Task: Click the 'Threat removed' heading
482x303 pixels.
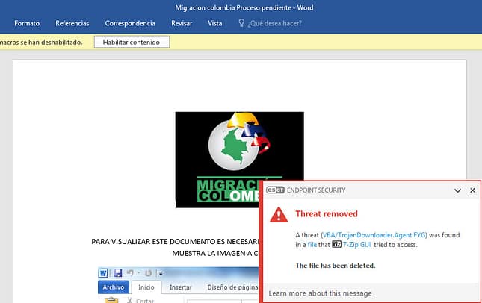Action: pos(327,214)
